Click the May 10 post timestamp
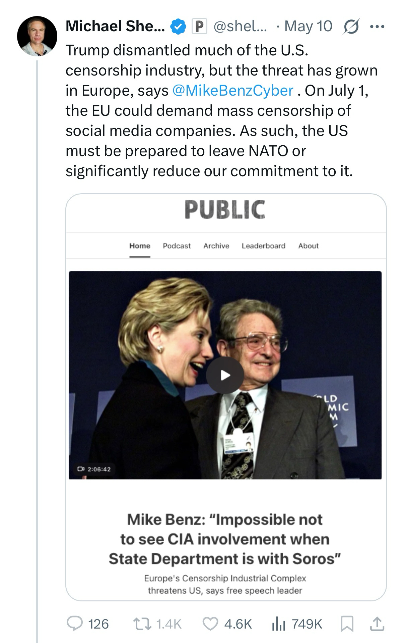The height and width of the screenshot is (643, 404). click(x=308, y=27)
